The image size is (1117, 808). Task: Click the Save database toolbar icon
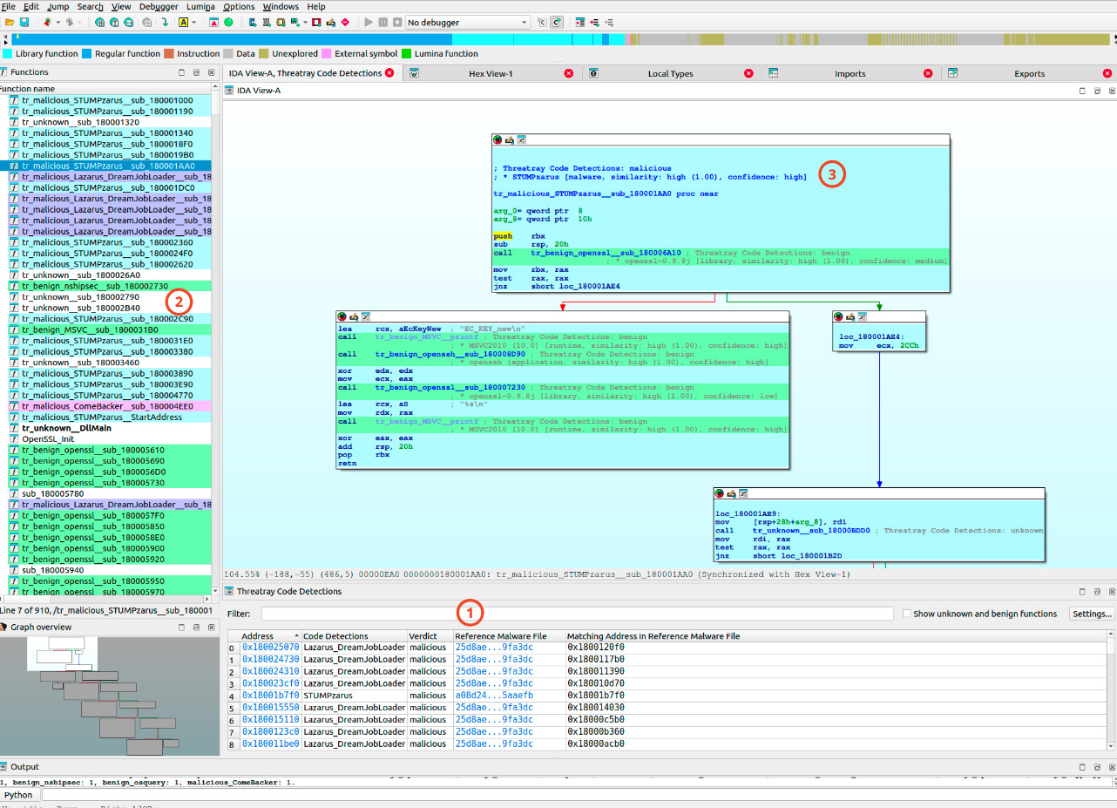coord(24,22)
